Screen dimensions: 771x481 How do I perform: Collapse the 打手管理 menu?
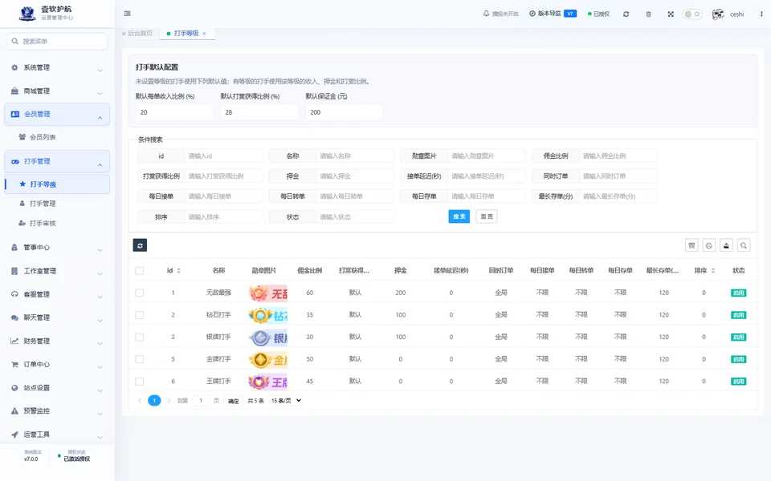(x=57, y=161)
